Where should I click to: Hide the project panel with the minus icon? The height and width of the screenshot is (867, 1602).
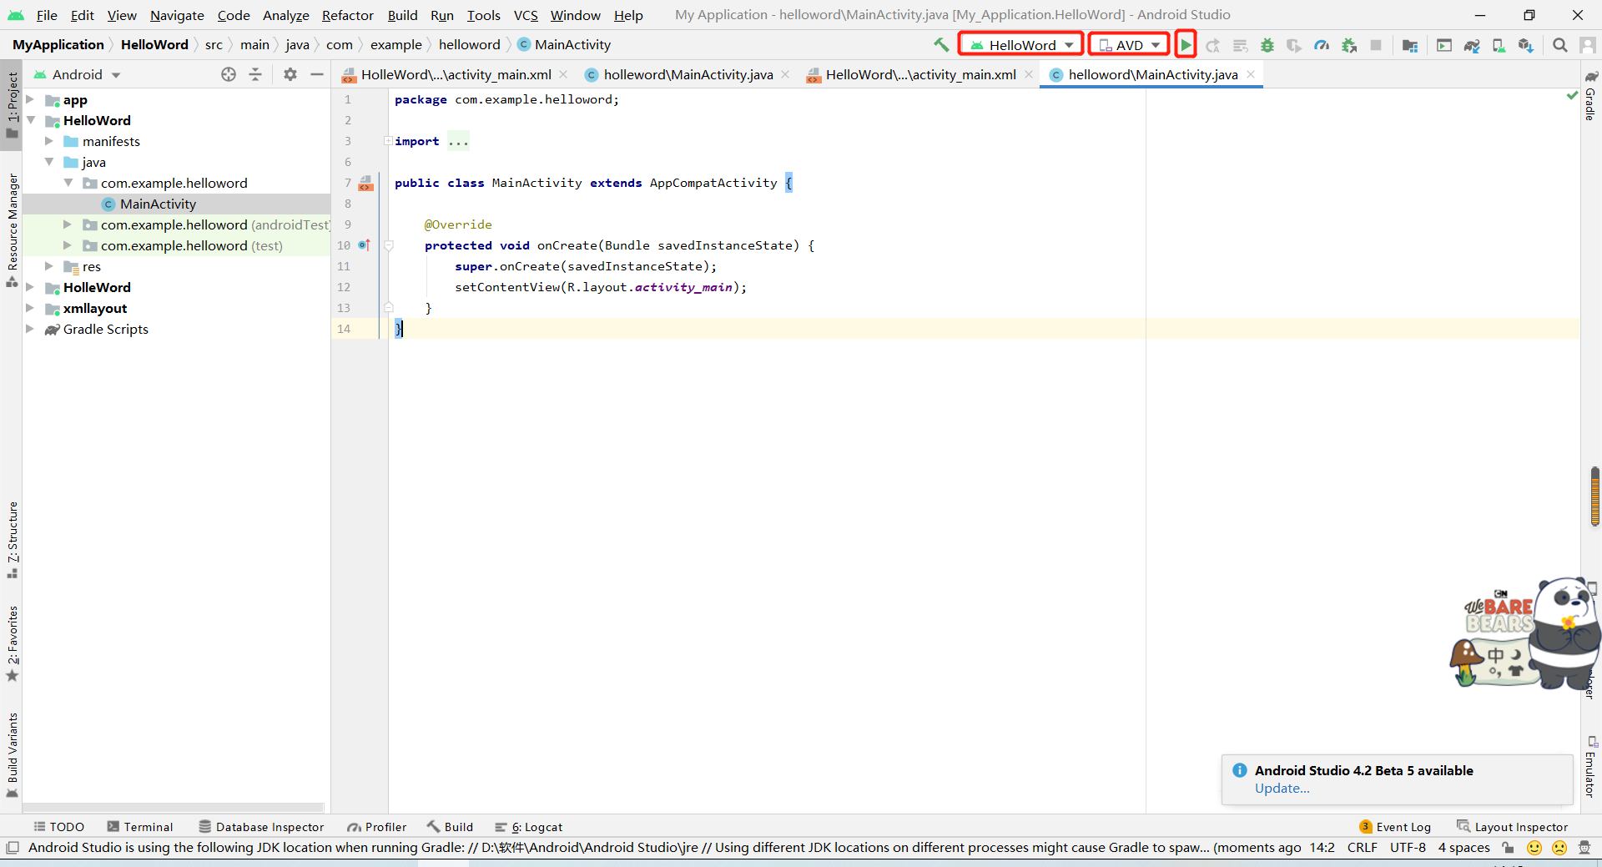coord(317,74)
